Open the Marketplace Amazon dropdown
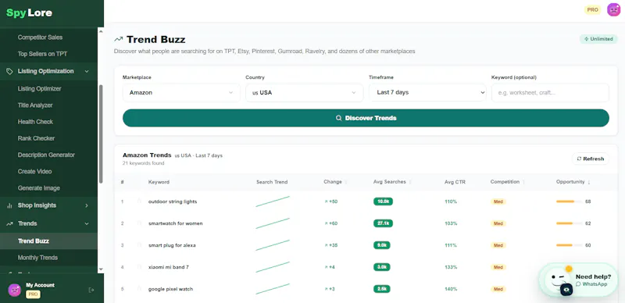This screenshot has height=303, width=625. 181,92
